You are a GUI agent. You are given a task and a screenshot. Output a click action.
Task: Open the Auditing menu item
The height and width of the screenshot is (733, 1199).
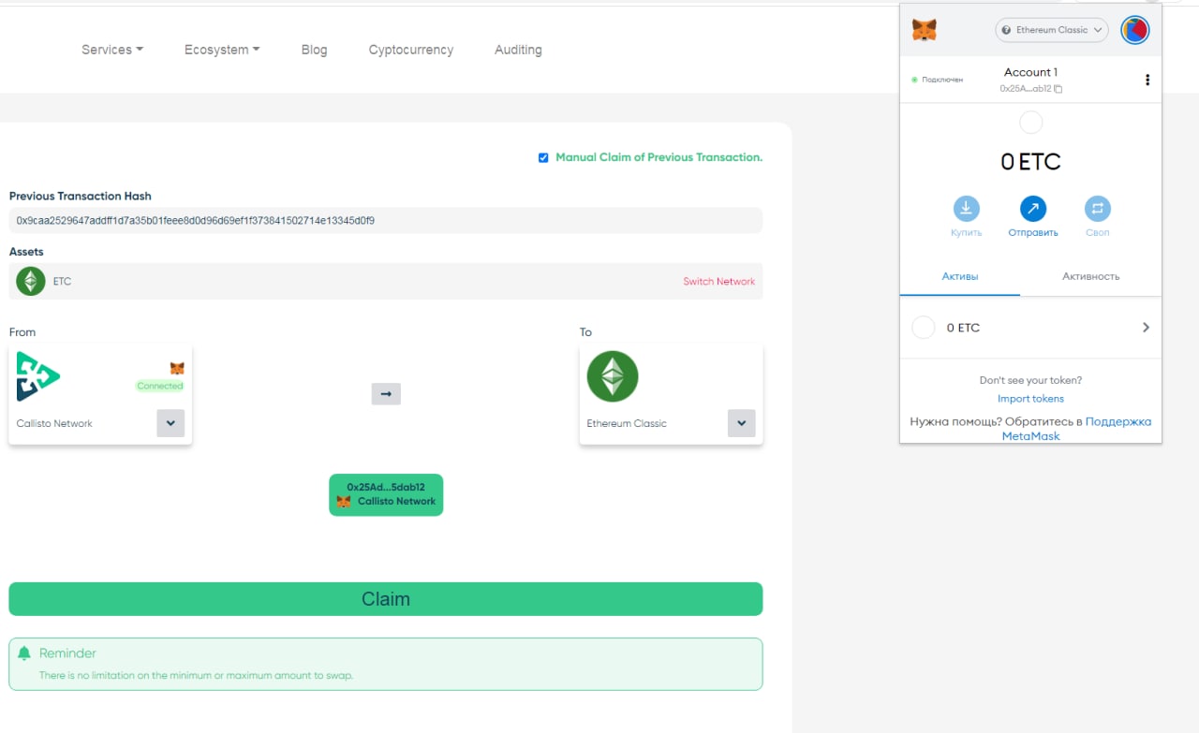coord(518,50)
